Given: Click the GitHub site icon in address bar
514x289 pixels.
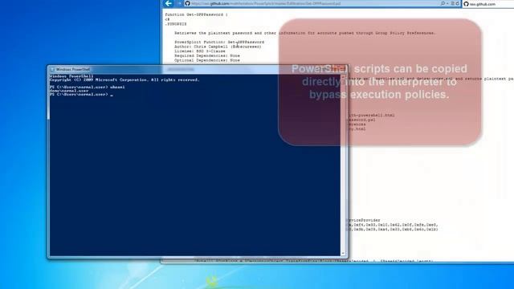Looking at the screenshot, I should click(187, 3).
